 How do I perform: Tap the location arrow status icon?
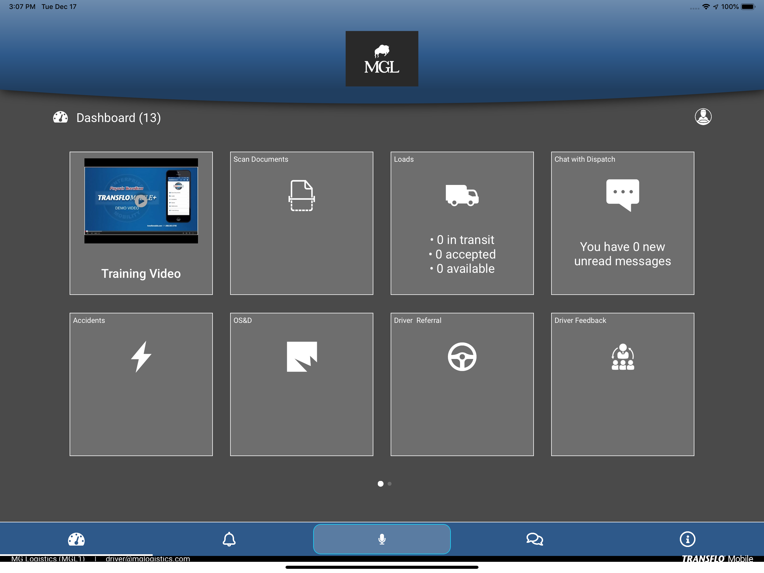tap(716, 7)
